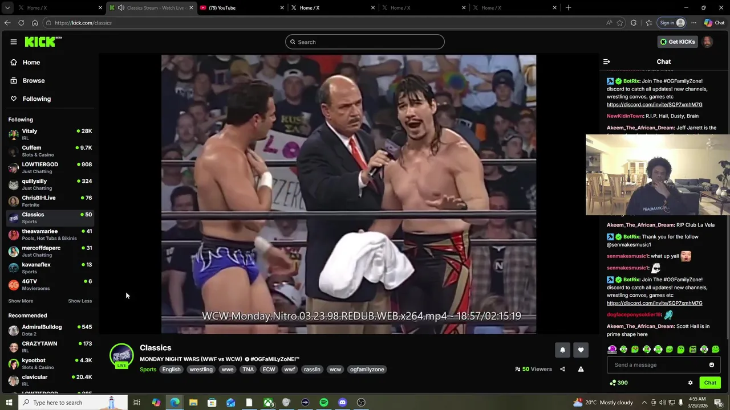Open Xbox app in taskbar
Viewport: 730px width, 410px height.
pyautogui.click(x=268, y=403)
